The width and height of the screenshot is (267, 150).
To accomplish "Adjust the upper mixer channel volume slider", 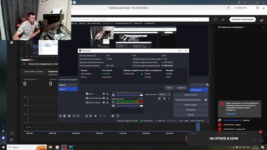I will 129,95.
